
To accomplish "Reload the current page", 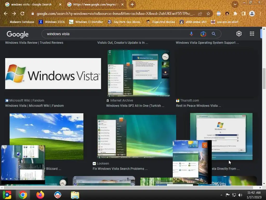I will pyautogui.click(x=22, y=14).
